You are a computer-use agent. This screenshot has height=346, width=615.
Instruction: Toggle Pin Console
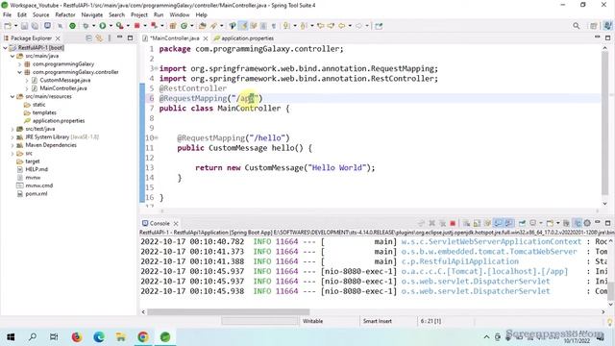point(522,223)
